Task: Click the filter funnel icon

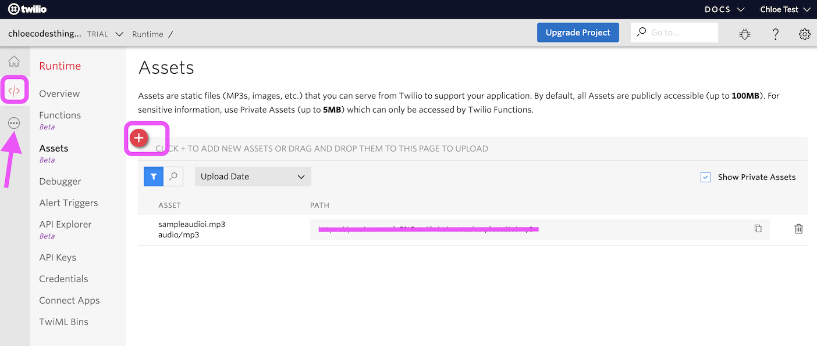Action: (153, 176)
